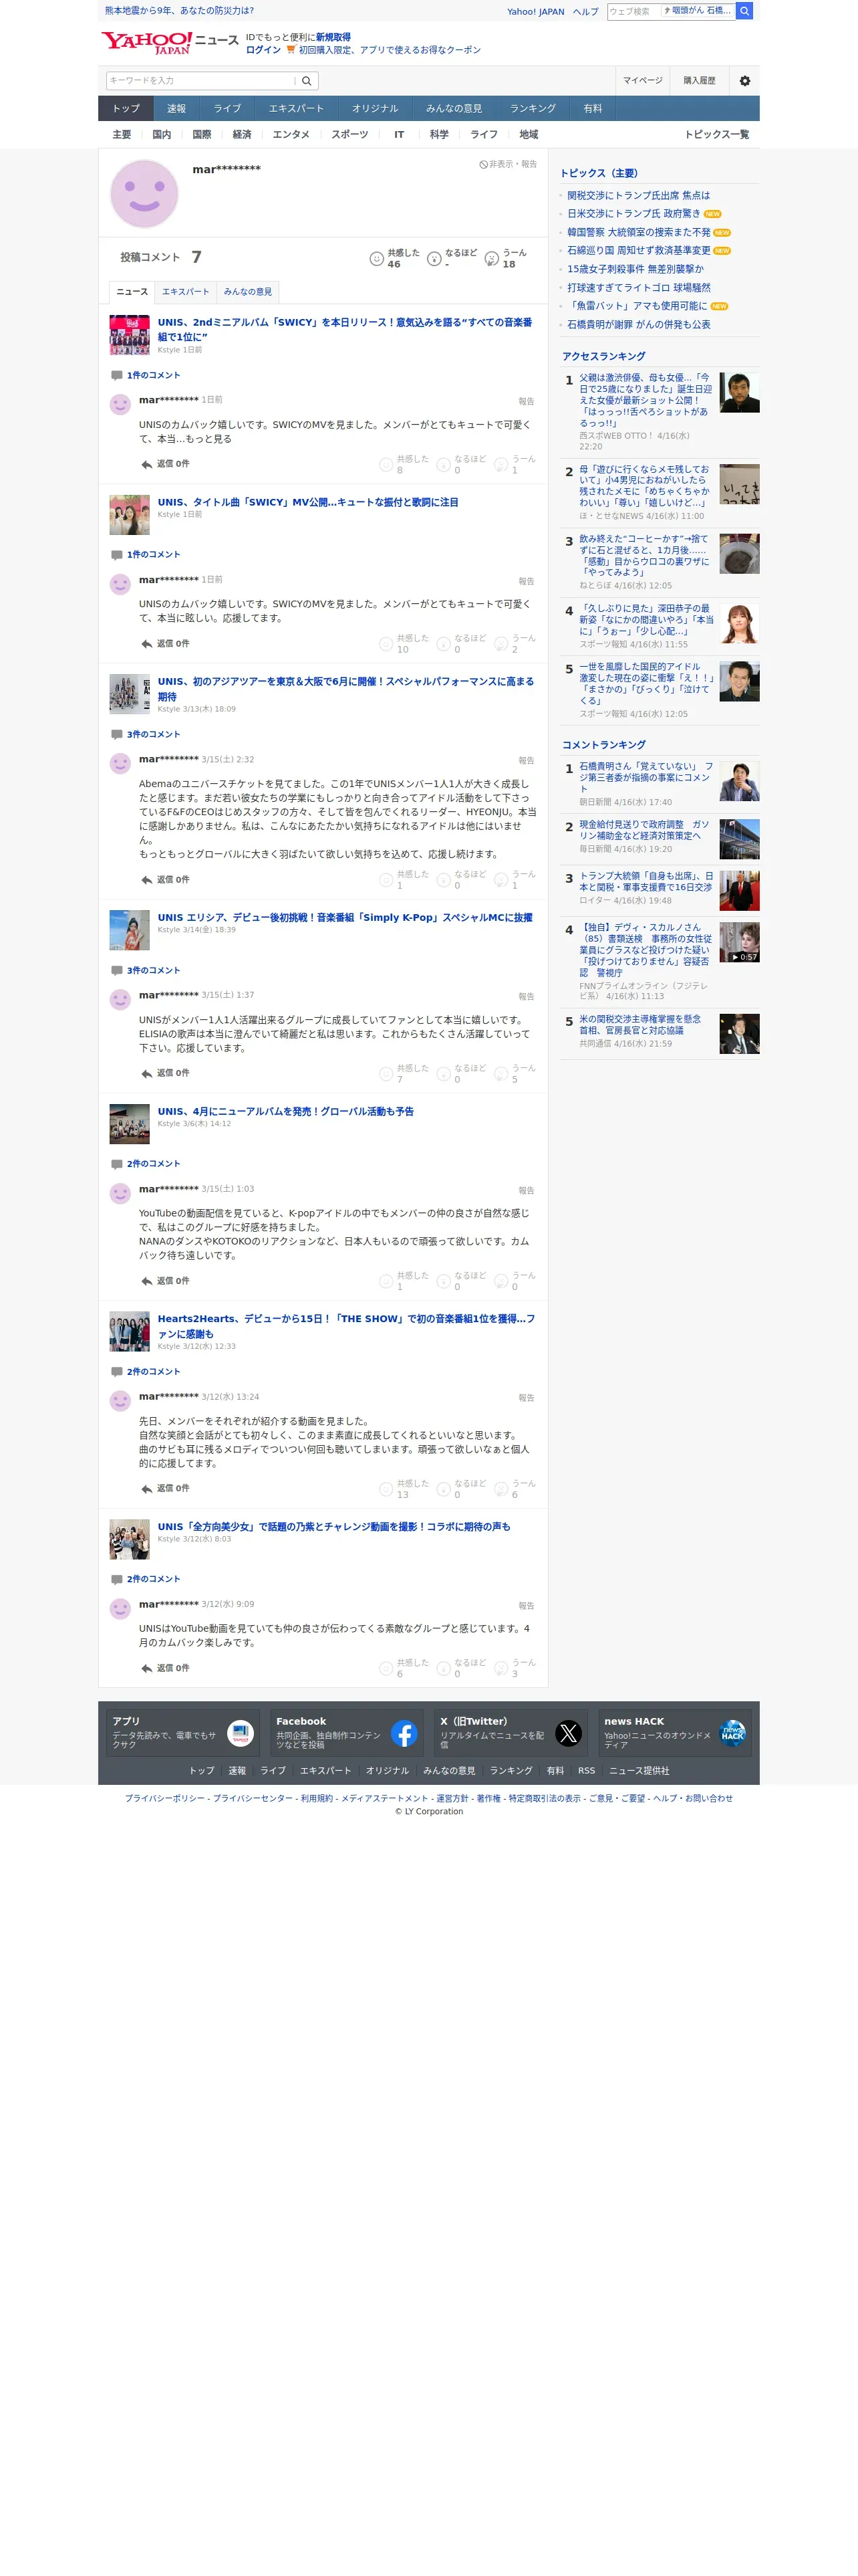Click なるほど icon on the Abema comment
The width and height of the screenshot is (858, 2576).
point(444,880)
